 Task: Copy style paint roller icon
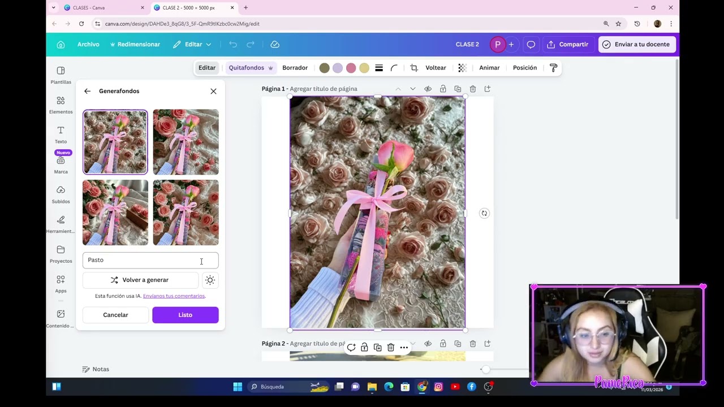554,68
